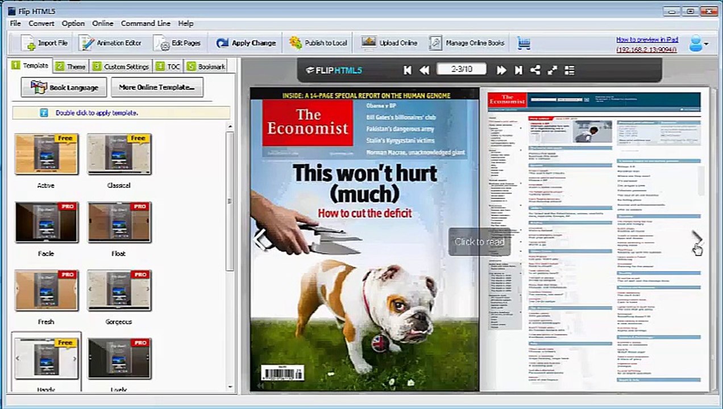Open the Animation Editor
The image size is (723, 409).
coord(110,43)
